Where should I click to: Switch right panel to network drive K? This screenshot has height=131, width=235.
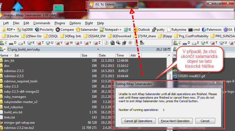(205, 43)
